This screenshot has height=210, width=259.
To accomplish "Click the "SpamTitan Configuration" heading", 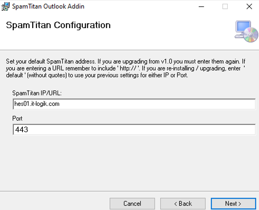I will tap(58, 25).
